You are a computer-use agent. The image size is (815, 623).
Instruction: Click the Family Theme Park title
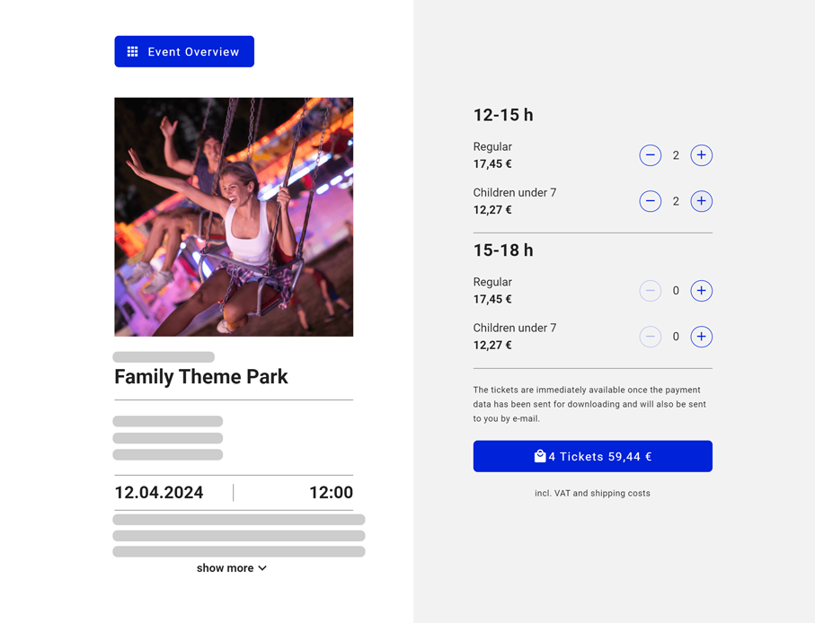coord(200,377)
